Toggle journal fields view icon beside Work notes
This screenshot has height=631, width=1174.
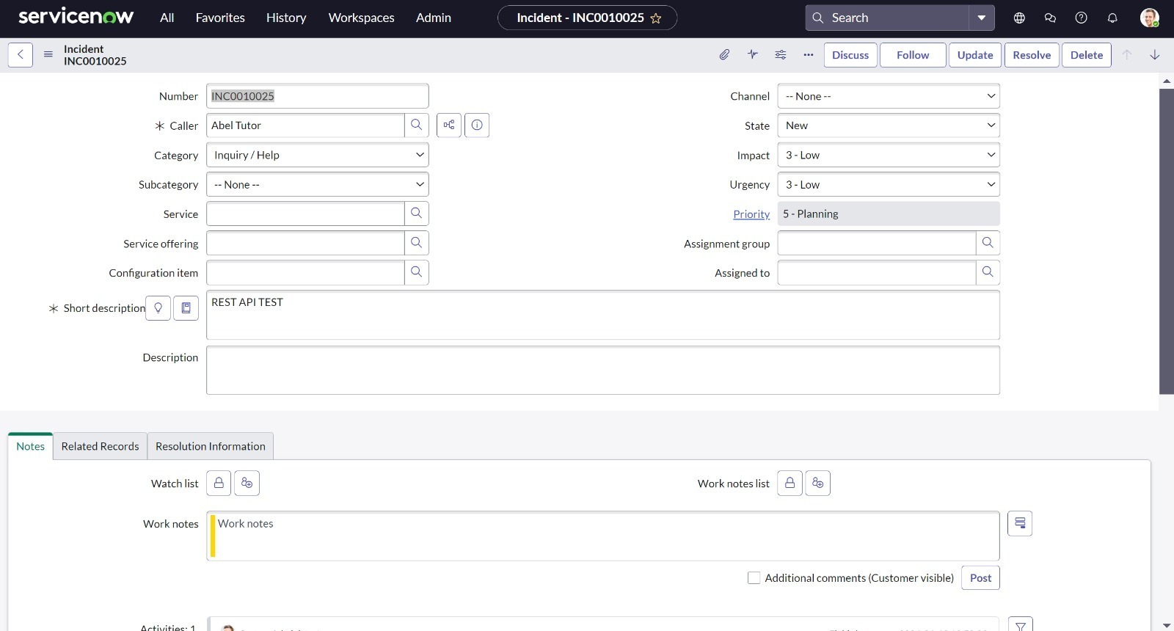pos(1020,523)
